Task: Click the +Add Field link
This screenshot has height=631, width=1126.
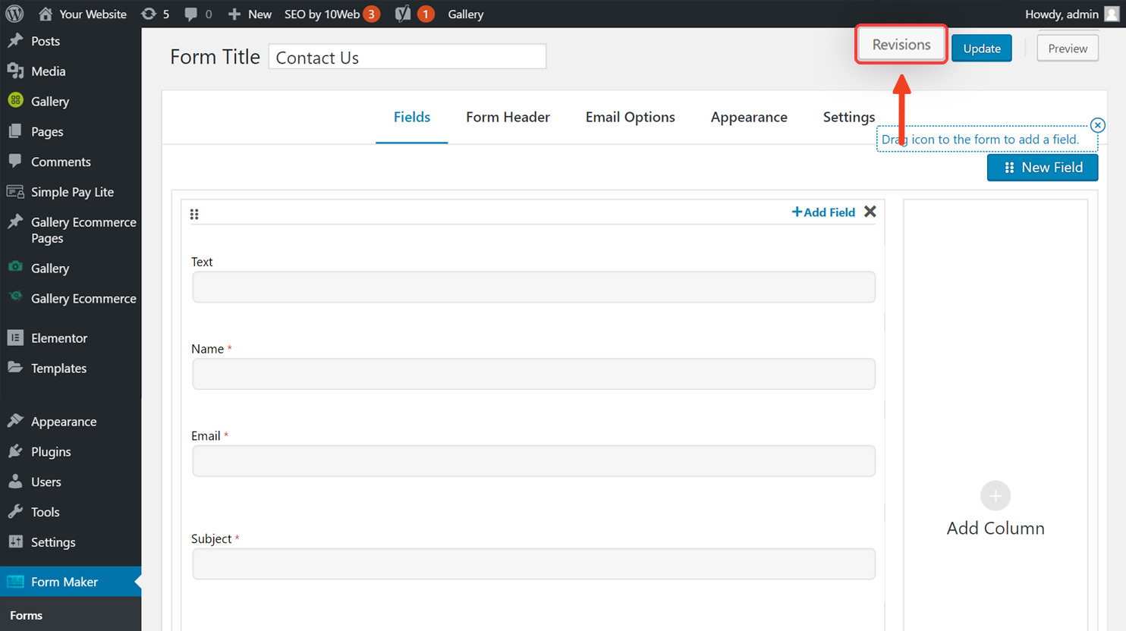Action: coord(823,212)
